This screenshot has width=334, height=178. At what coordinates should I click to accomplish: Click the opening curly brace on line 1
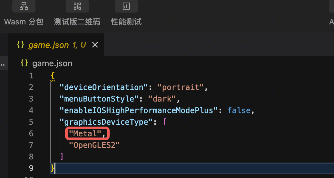(x=53, y=76)
